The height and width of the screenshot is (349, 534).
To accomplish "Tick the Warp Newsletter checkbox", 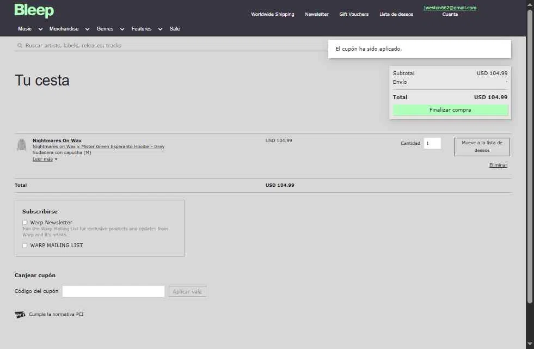I will click(x=24, y=222).
